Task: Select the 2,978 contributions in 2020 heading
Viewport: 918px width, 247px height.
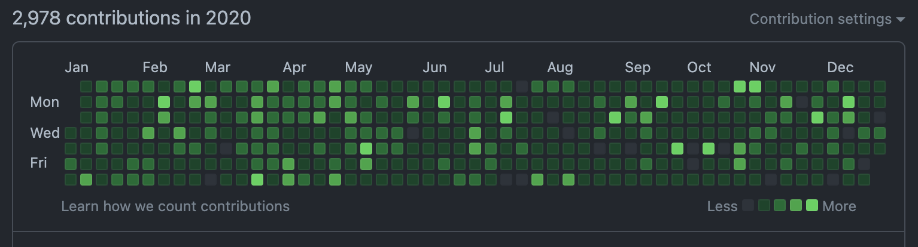Action: pyautogui.click(x=132, y=18)
